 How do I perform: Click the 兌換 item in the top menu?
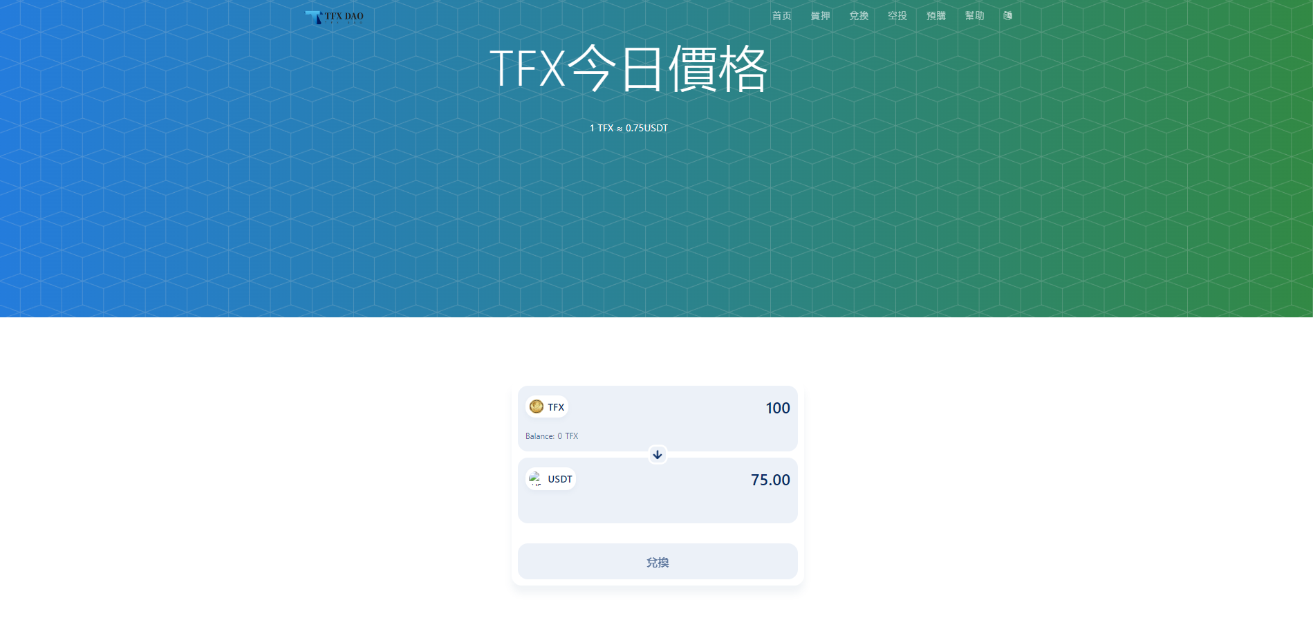tap(859, 15)
